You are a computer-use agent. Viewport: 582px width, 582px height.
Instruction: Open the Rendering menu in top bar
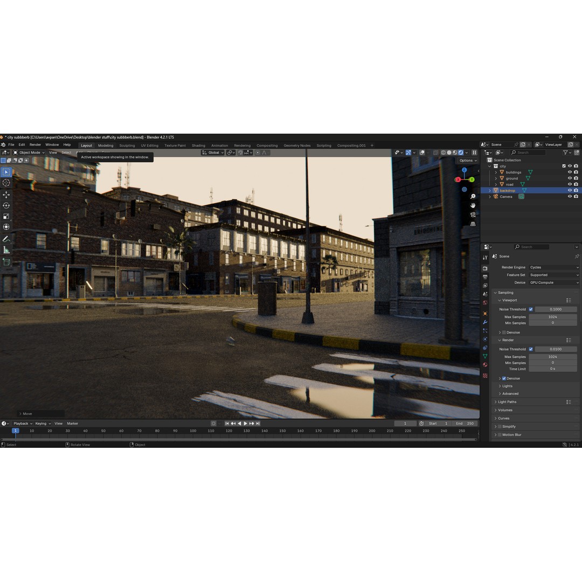point(242,145)
